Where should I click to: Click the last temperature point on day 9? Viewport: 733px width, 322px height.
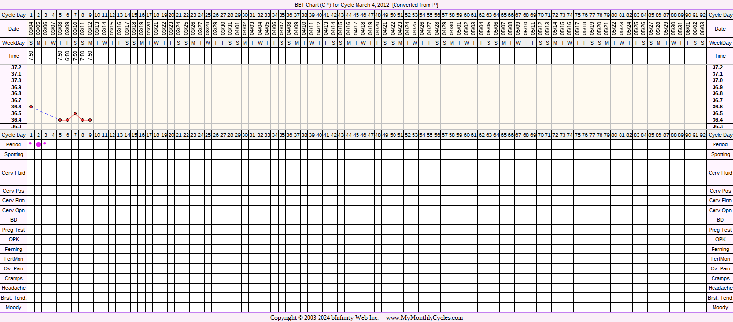coord(90,120)
